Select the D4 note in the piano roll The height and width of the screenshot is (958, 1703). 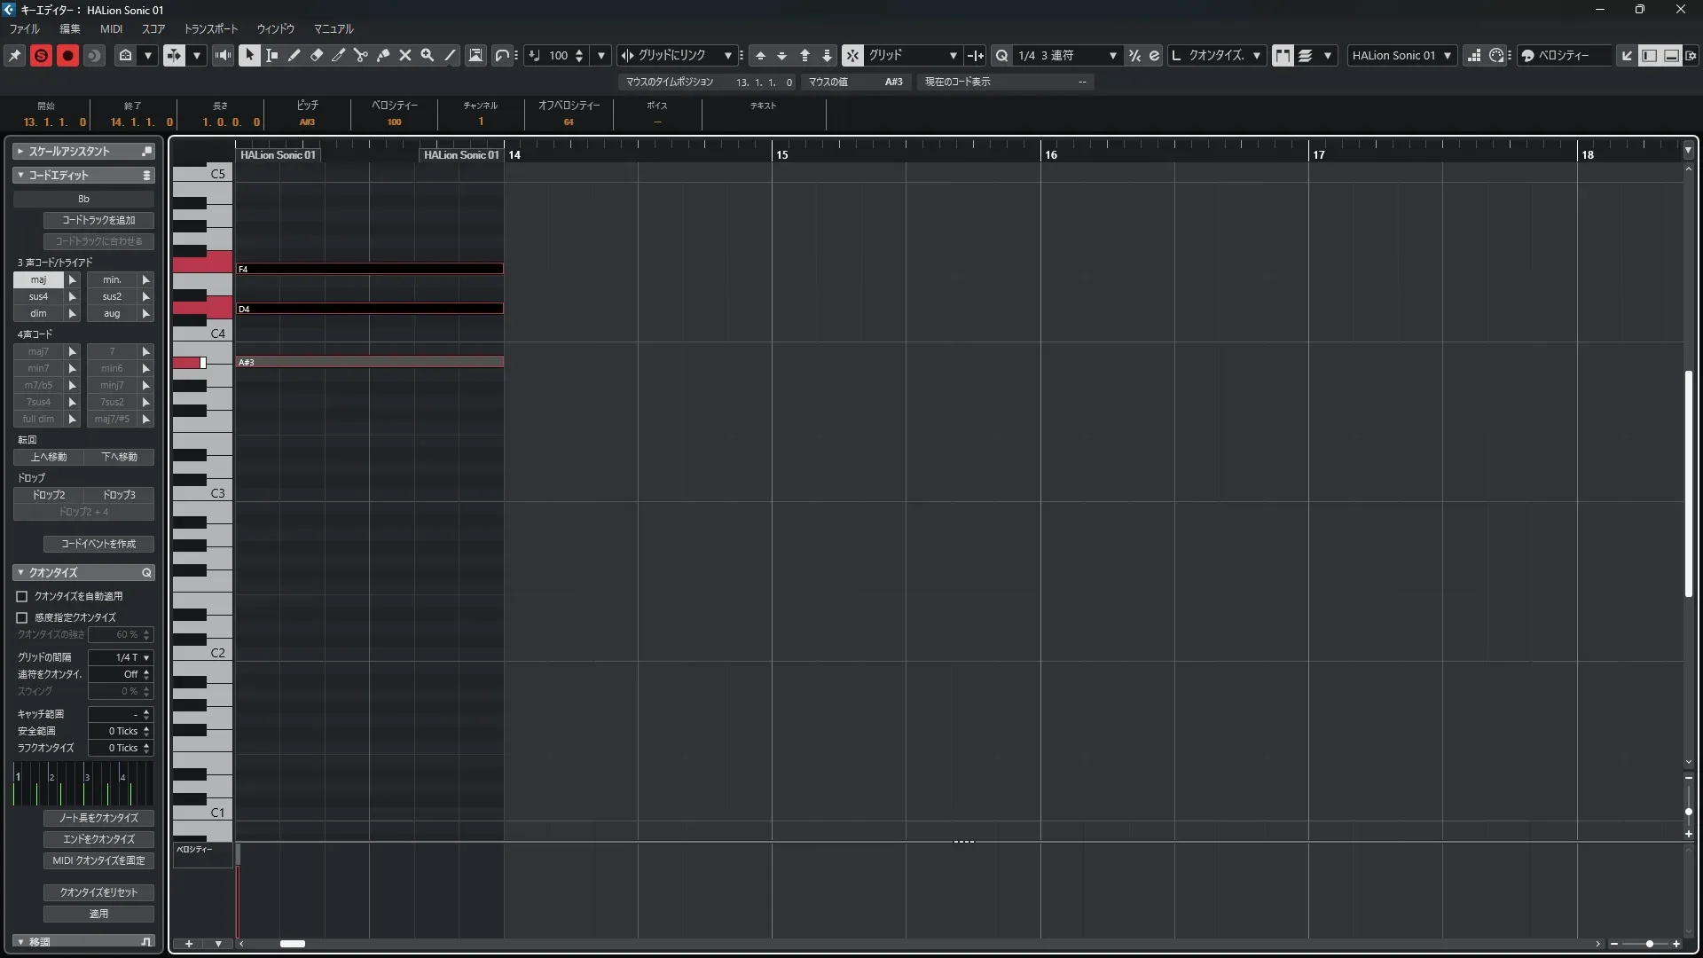click(369, 309)
